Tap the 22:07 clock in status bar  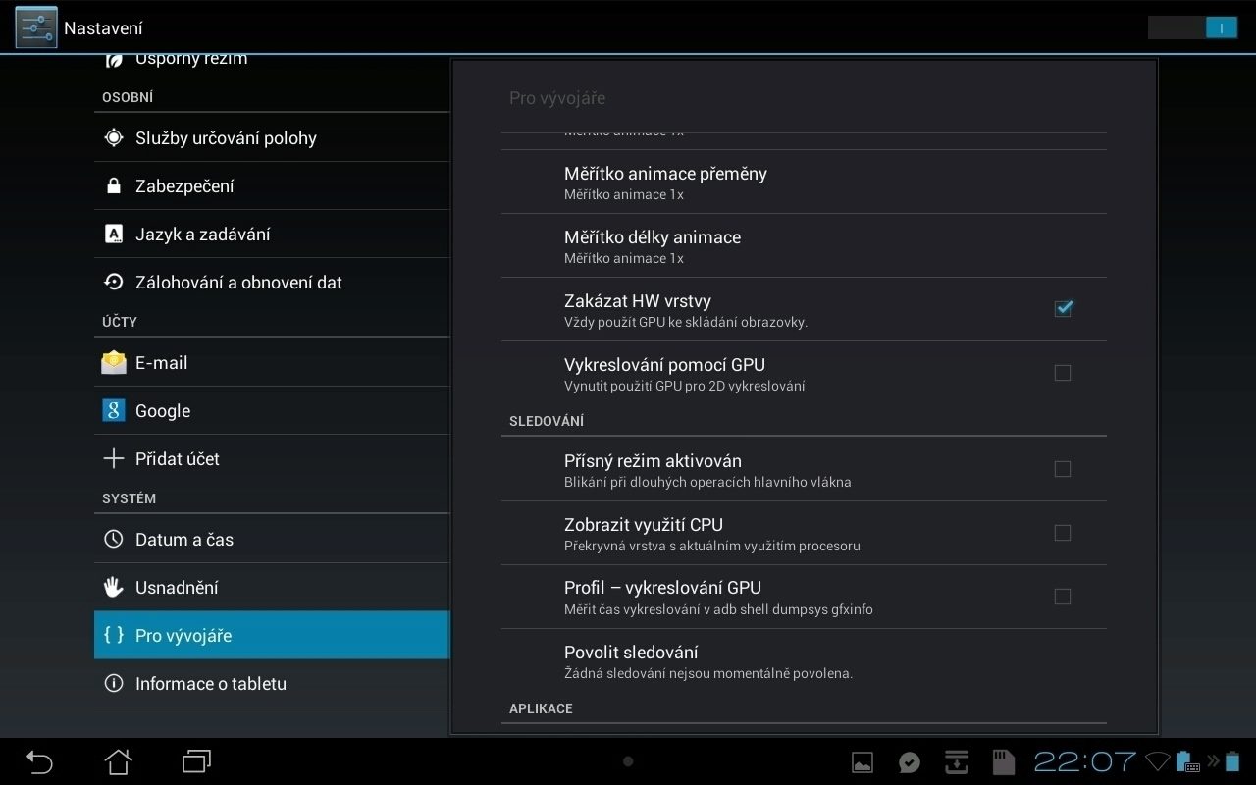[1084, 761]
